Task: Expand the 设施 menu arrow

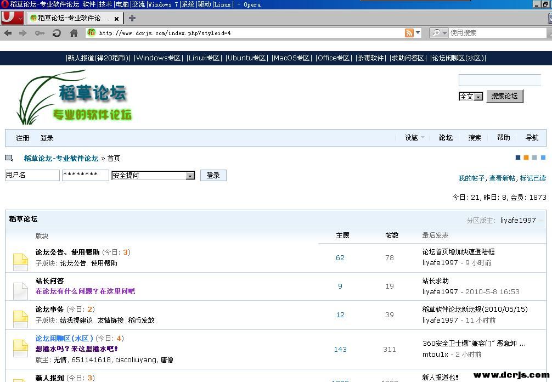Action: click(x=423, y=138)
